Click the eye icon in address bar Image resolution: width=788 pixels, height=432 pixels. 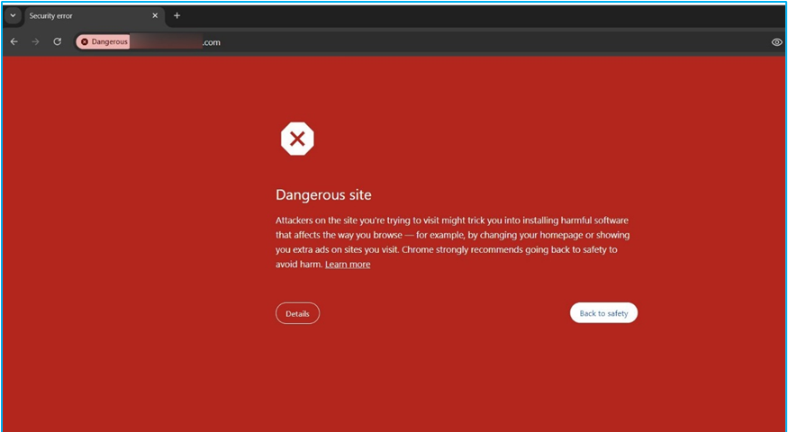click(776, 42)
